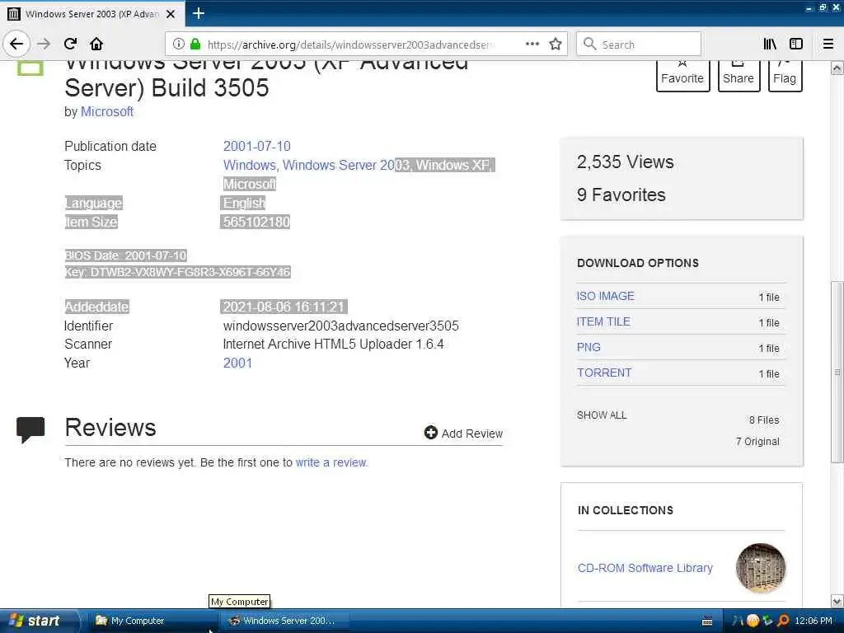844x633 pixels.
Task: Open the ITEM TILE download option
Action: (x=603, y=322)
